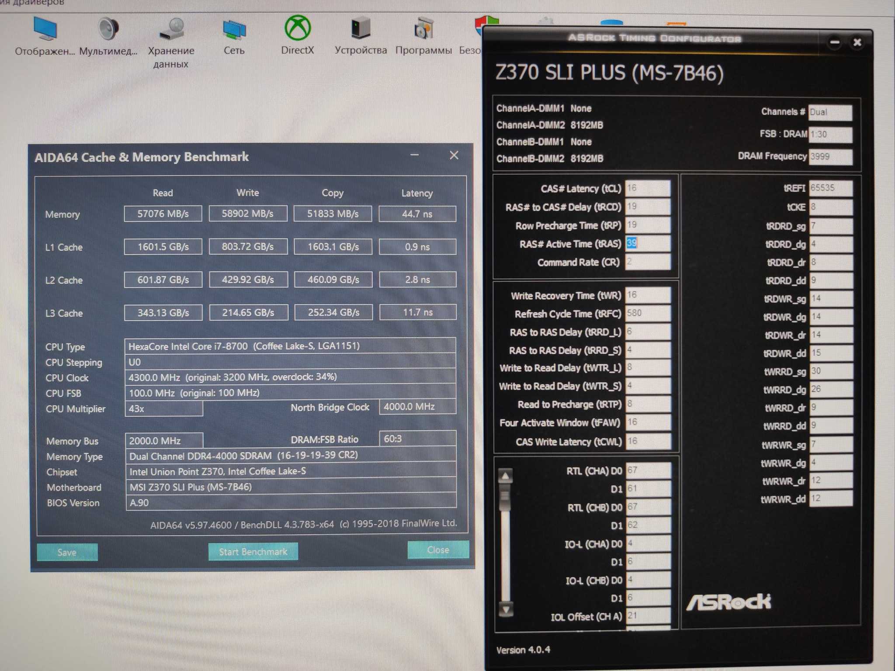The image size is (895, 671).
Task: Click the Refresh Cycle Time (tRFC) field
Action: click(x=648, y=313)
